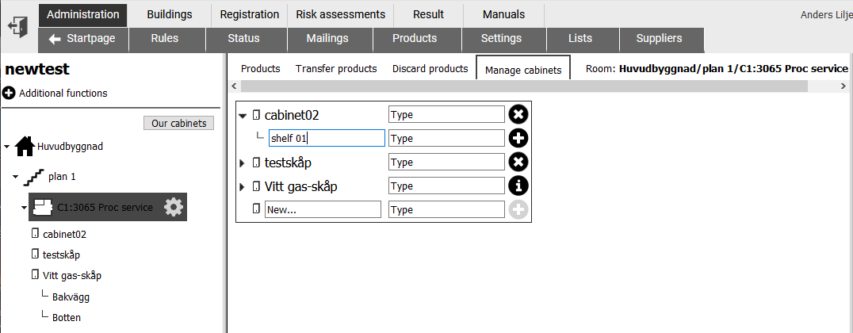Collapse cabinet02 in manage cabinets list

tap(243, 115)
